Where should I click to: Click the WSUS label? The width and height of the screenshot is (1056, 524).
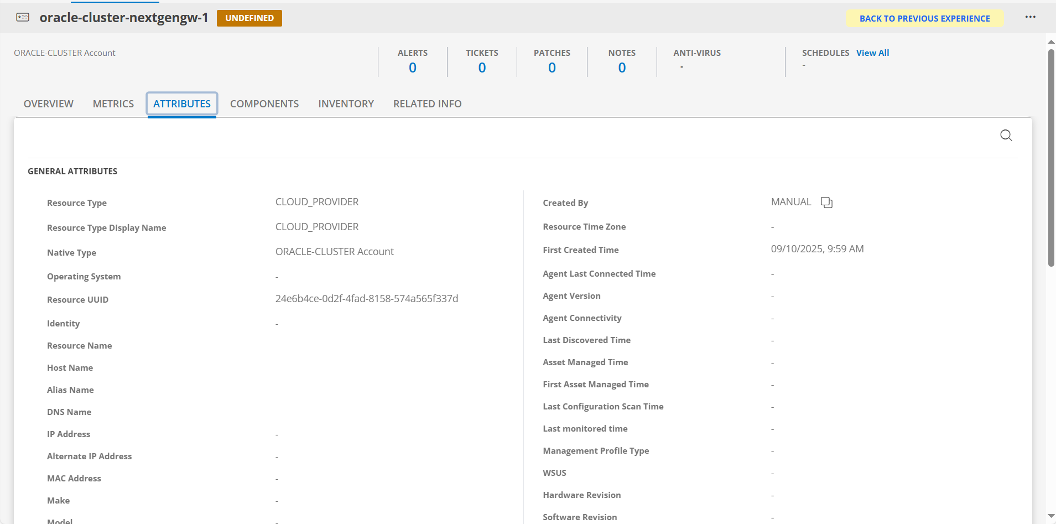pos(554,473)
